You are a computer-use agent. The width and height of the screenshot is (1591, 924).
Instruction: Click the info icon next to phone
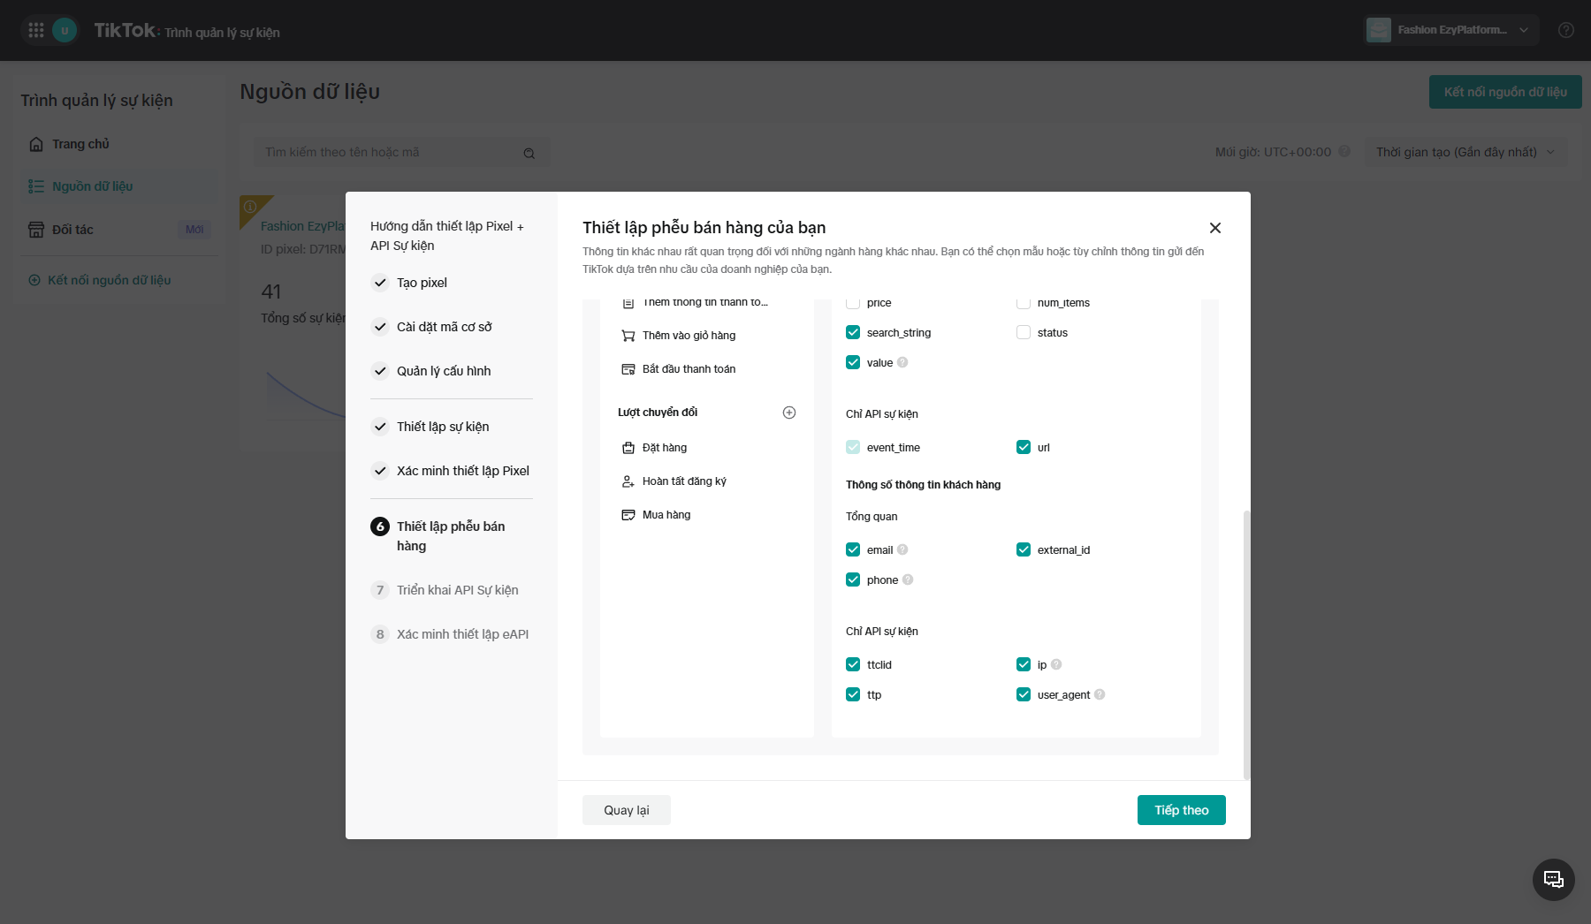[x=908, y=579]
